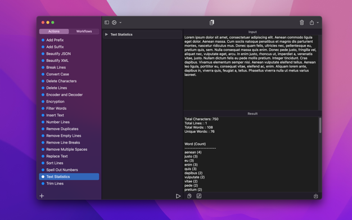Select the Delete Lines action
352x220 pixels.
click(69, 88)
